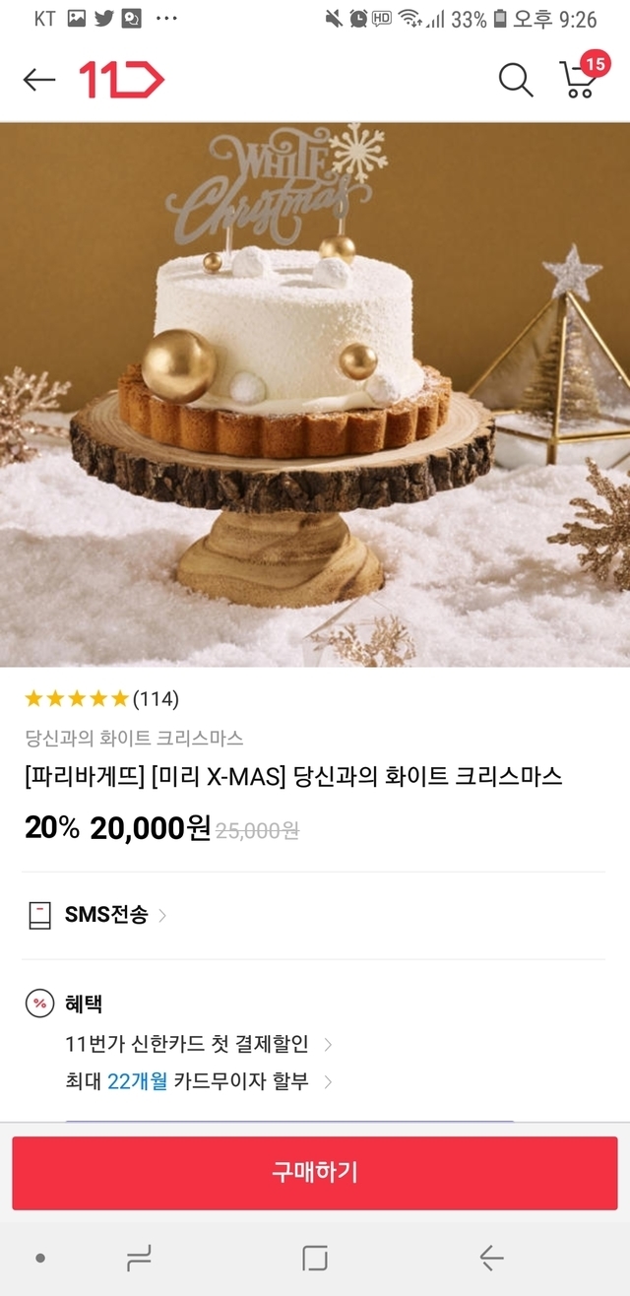This screenshot has height=1296, width=630.
Task: Tap the back arrow icon
Action: click(39, 80)
